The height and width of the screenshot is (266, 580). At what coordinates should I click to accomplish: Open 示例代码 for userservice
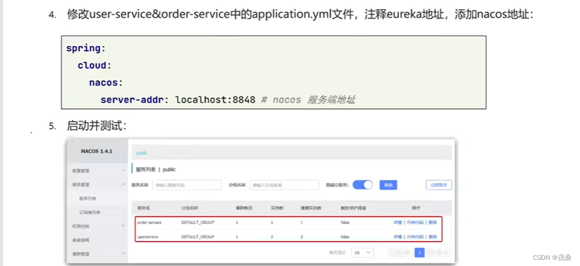point(415,237)
